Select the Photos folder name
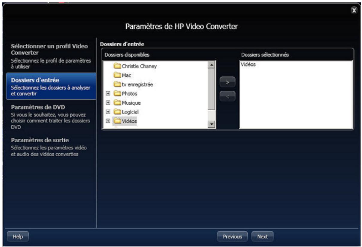The width and height of the screenshot is (362, 247). (x=129, y=94)
